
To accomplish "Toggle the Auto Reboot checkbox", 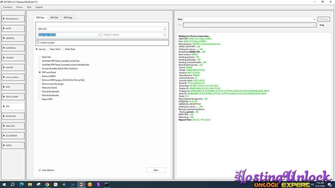I will pyautogui.click(x=40, y=170).
